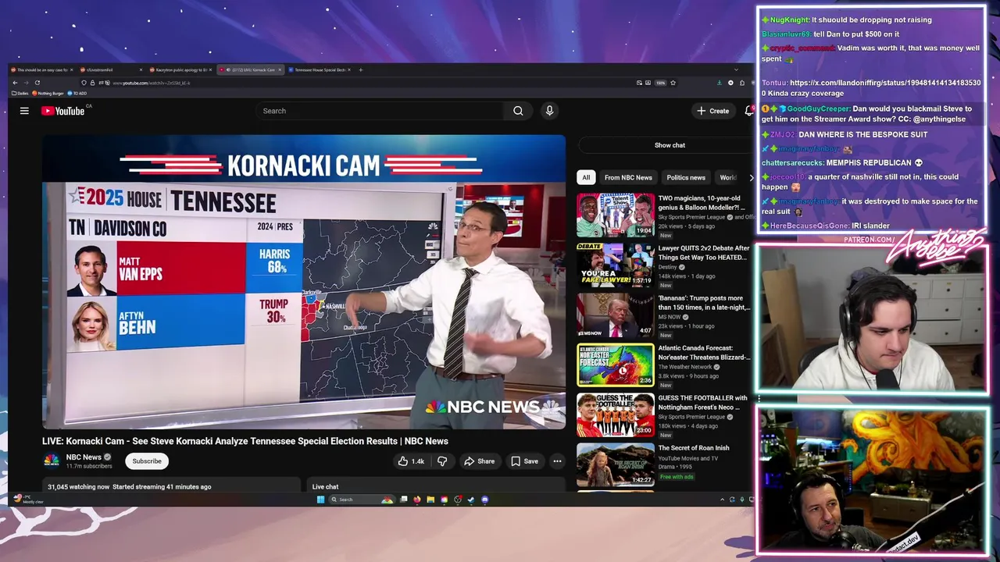
Task: Switch to the r/LivestreamFail tab
Action: [x=109, y=69]
